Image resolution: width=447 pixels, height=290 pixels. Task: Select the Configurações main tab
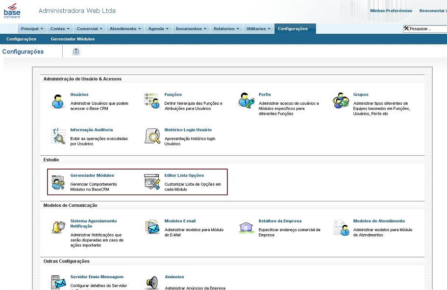(x=293, y=29)
